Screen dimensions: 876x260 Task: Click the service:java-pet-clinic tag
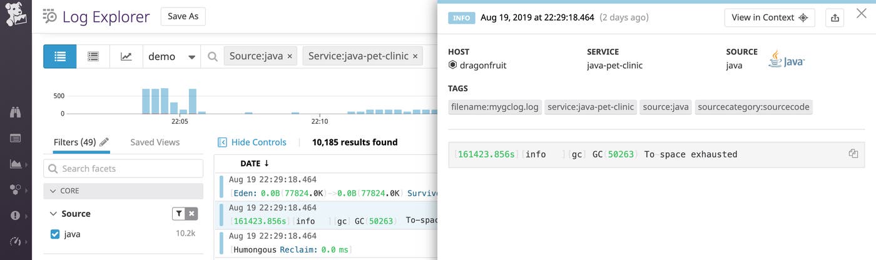tap(591, 107)
